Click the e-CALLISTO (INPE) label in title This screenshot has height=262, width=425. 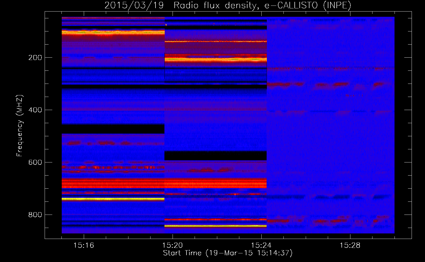click(x=308, y=6)
